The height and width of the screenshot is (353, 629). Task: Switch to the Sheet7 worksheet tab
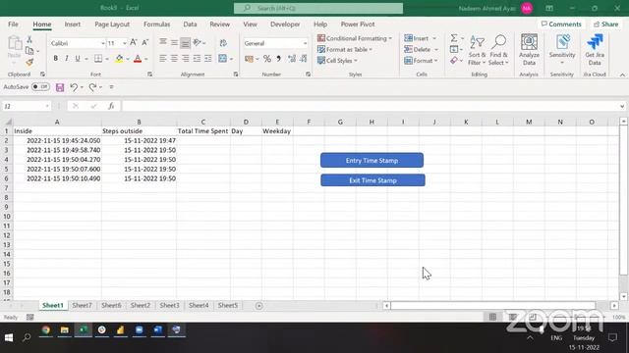(x=82, y=305)
